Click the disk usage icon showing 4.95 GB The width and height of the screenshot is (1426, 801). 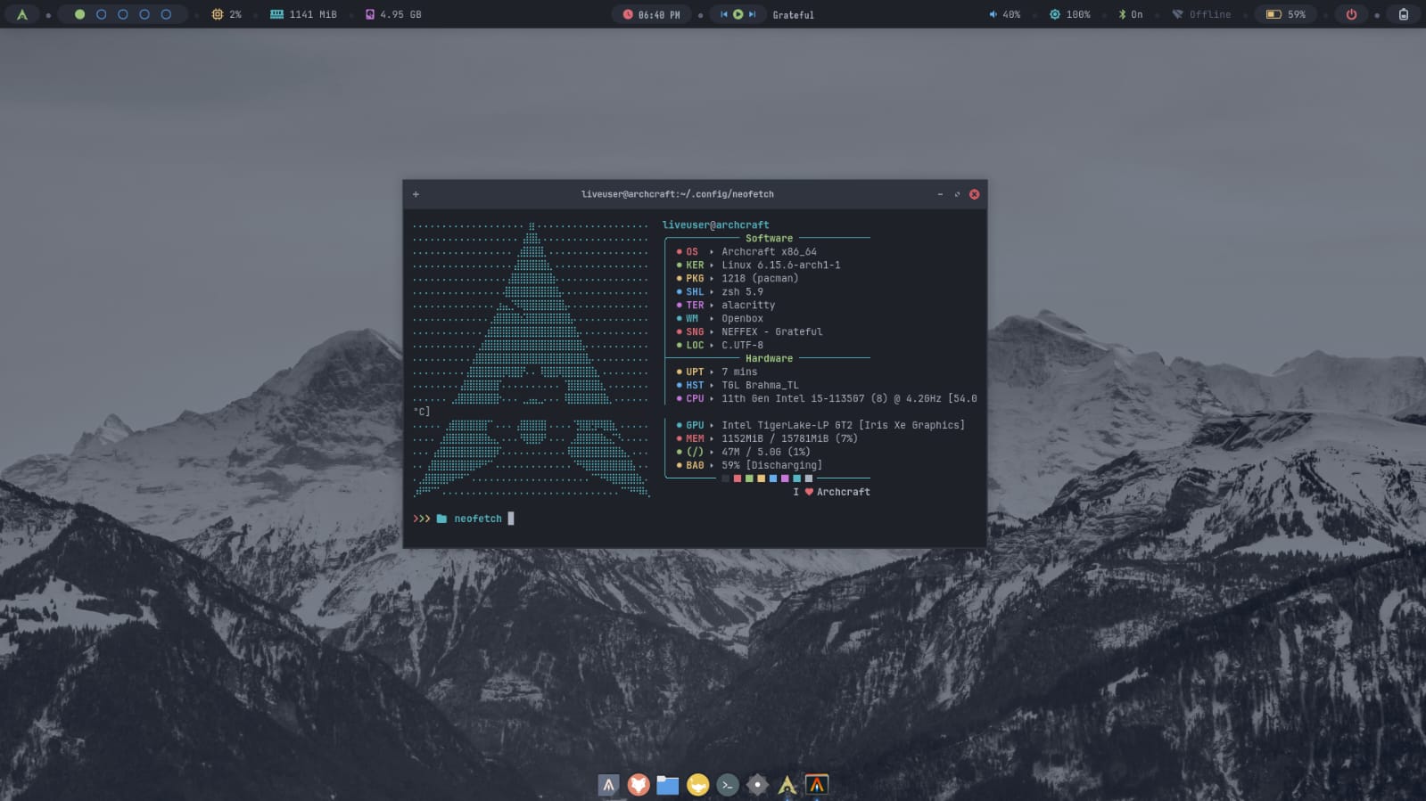pos(370,14)
